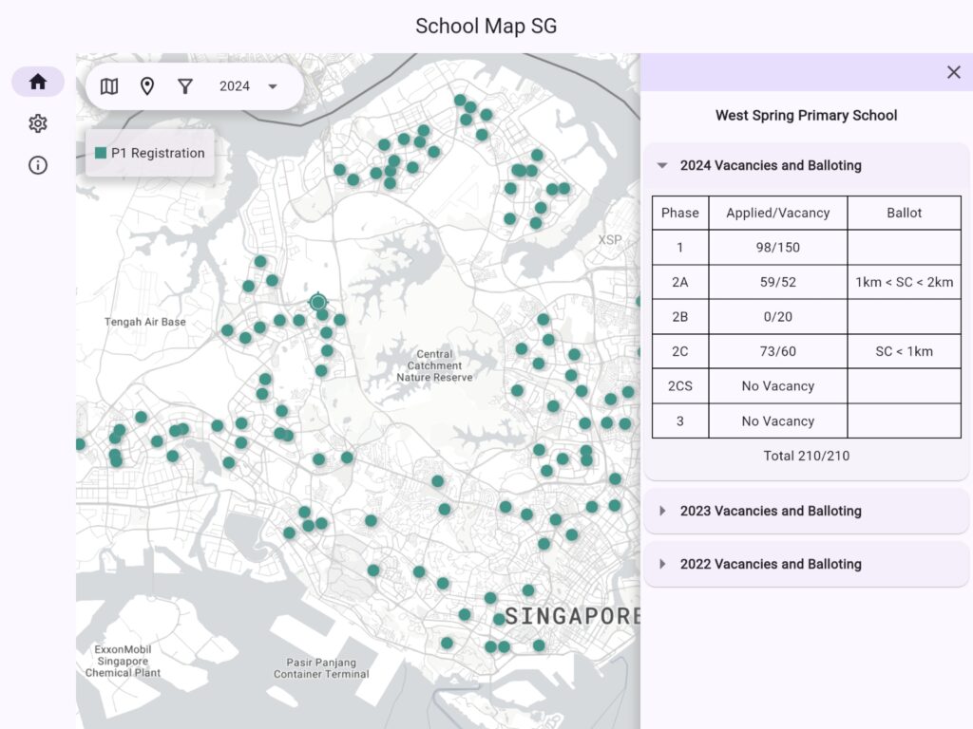Screen dimensions: 973x729
Task: Click the '2B' phase cell
Action: tap(680, 317)
